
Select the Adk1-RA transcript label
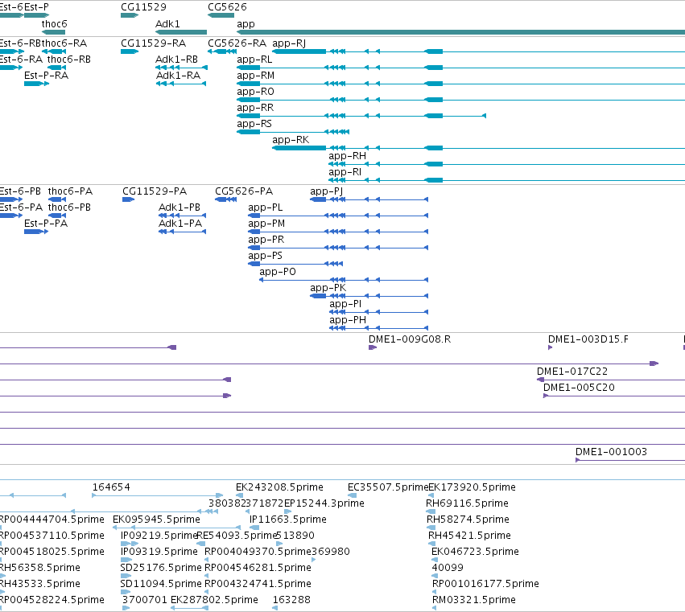pos(178,76)
